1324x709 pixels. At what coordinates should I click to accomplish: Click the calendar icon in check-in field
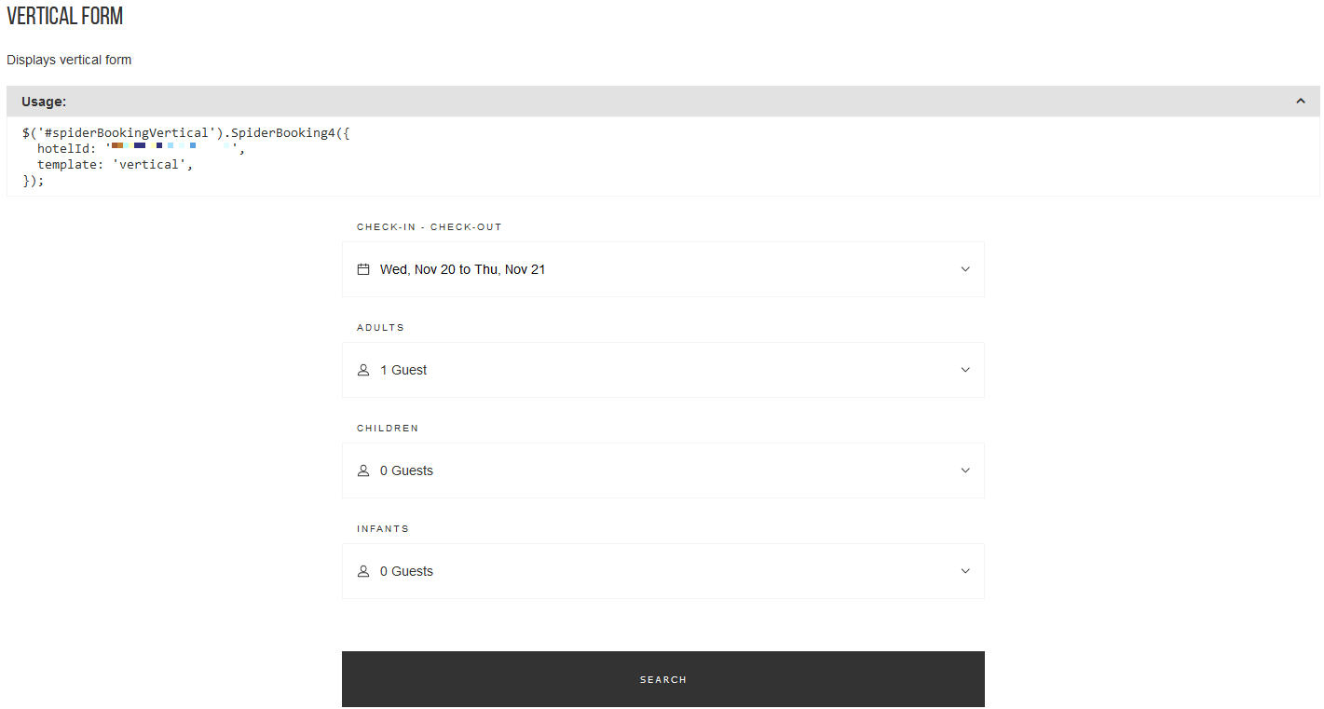(x=363, y=269)
